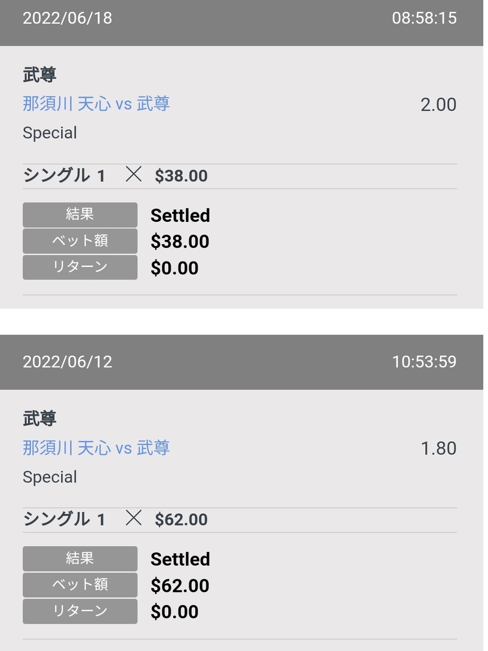Click the 10:53:59 timestamp
This screenshot has height=651, width=488.
pyautogui.click(x=424, y=362)
